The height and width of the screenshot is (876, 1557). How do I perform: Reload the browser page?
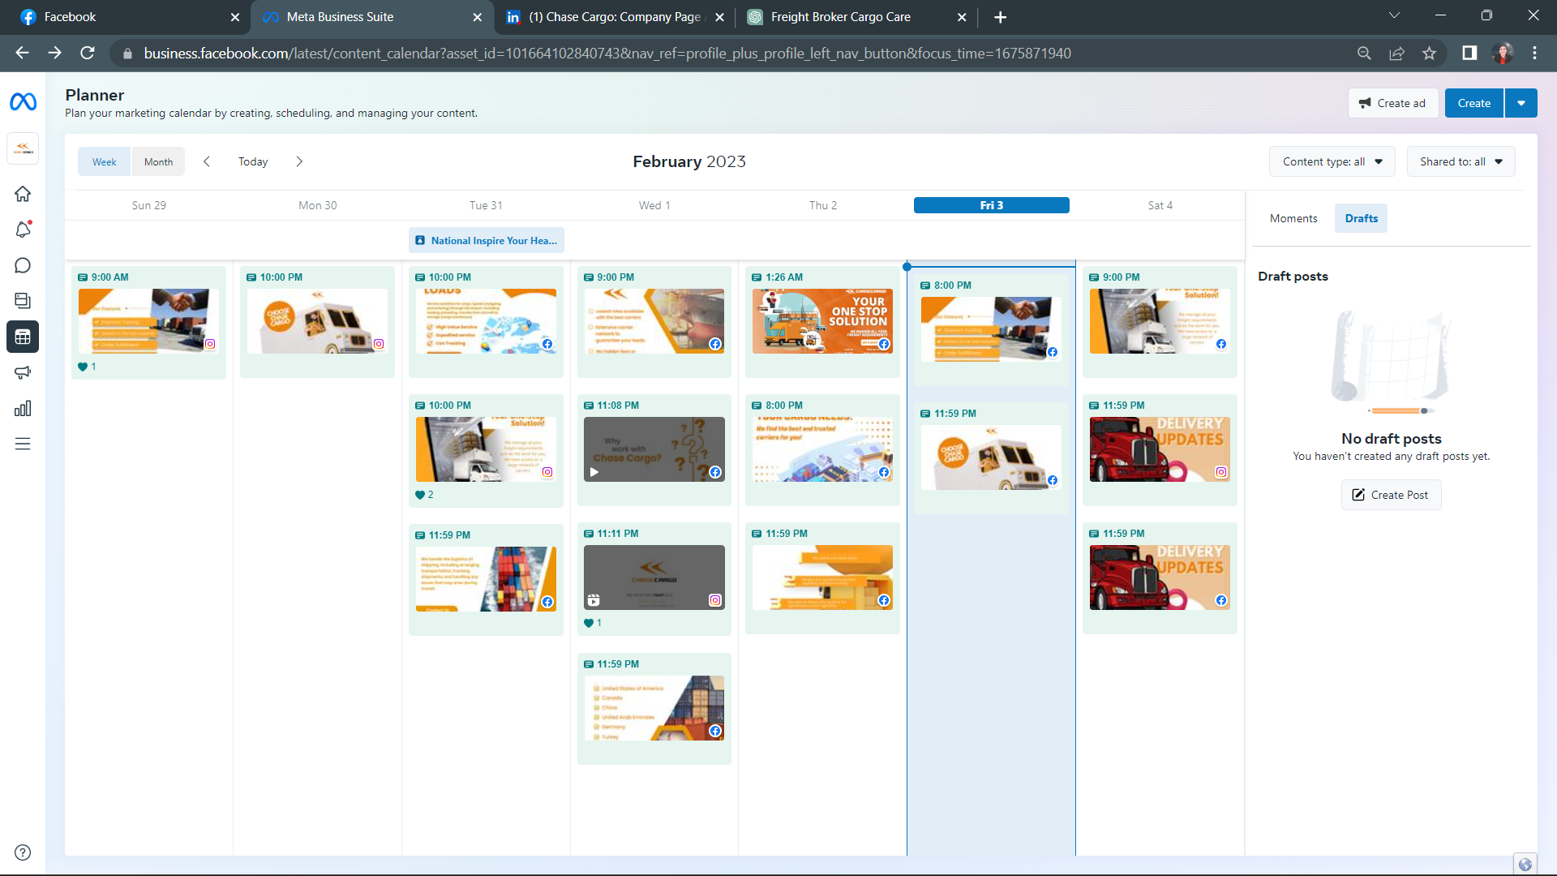point(88,53)
